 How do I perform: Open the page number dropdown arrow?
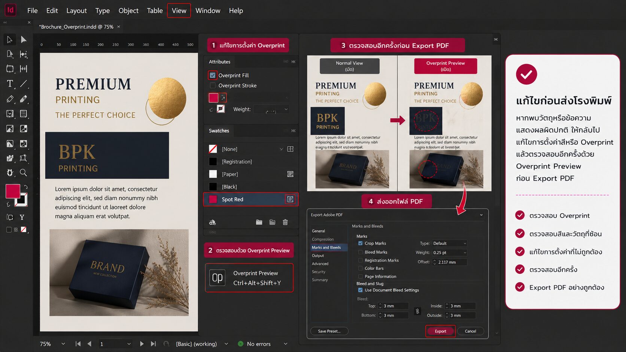tap(129, 344)
